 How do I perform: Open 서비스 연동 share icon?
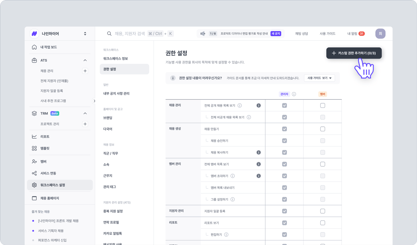click(x=34, y=173)
